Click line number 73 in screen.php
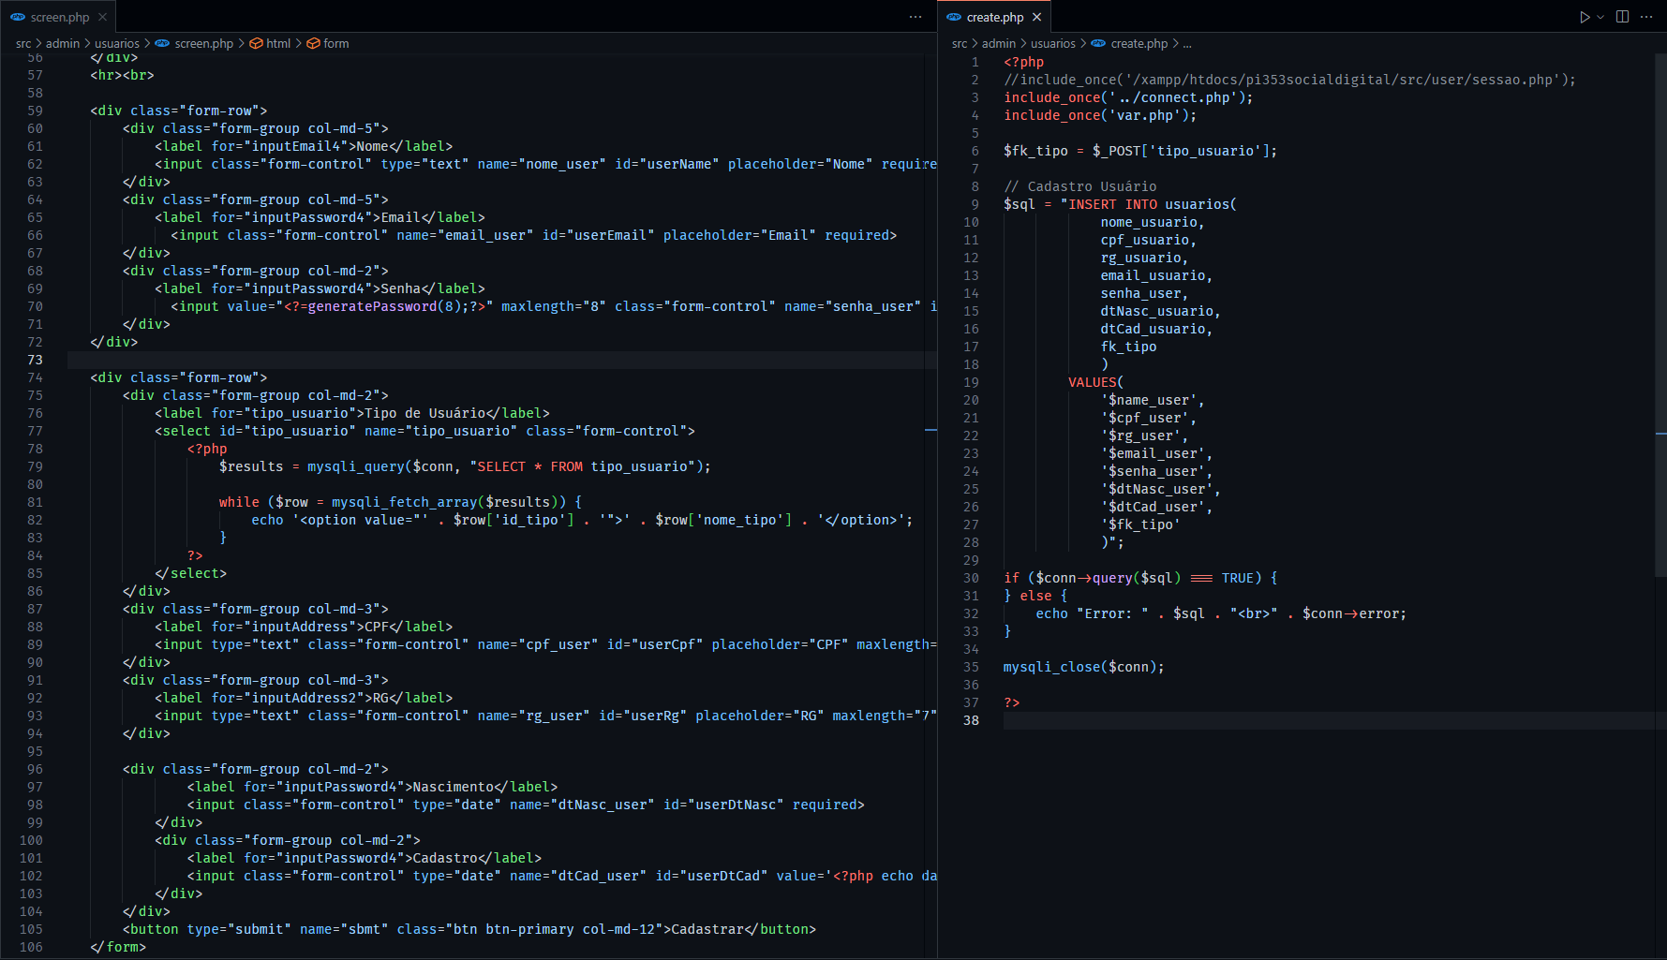 point(35,360)
